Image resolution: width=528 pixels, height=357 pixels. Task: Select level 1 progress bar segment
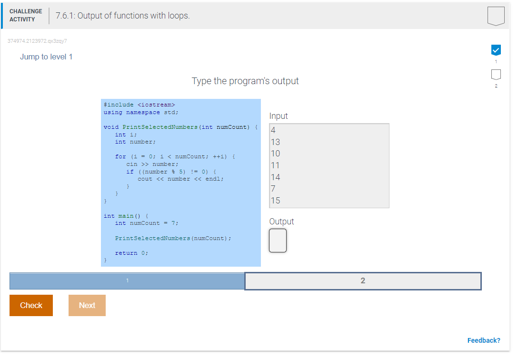pyautogui.click(x=127, y=280)
